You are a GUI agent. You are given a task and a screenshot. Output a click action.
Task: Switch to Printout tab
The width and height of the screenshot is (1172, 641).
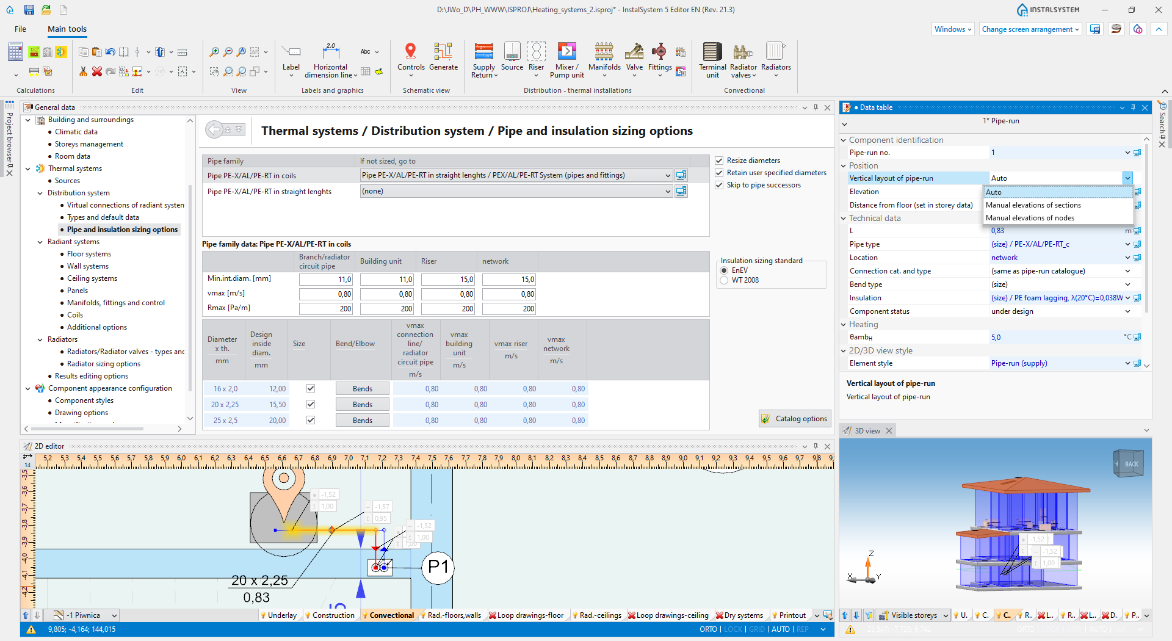pyautogui.click(x=789, y=615)
